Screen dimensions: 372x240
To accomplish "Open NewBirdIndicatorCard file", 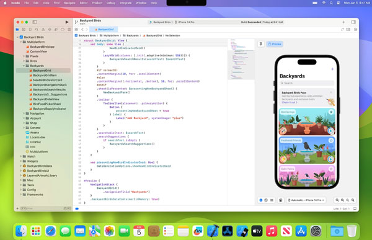I will 48,80.
